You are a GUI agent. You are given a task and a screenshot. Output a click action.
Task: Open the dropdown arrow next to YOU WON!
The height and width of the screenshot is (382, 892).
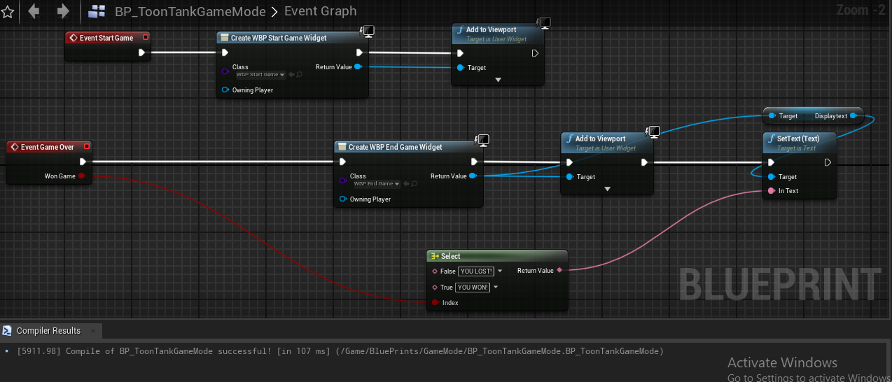(496, 287)
